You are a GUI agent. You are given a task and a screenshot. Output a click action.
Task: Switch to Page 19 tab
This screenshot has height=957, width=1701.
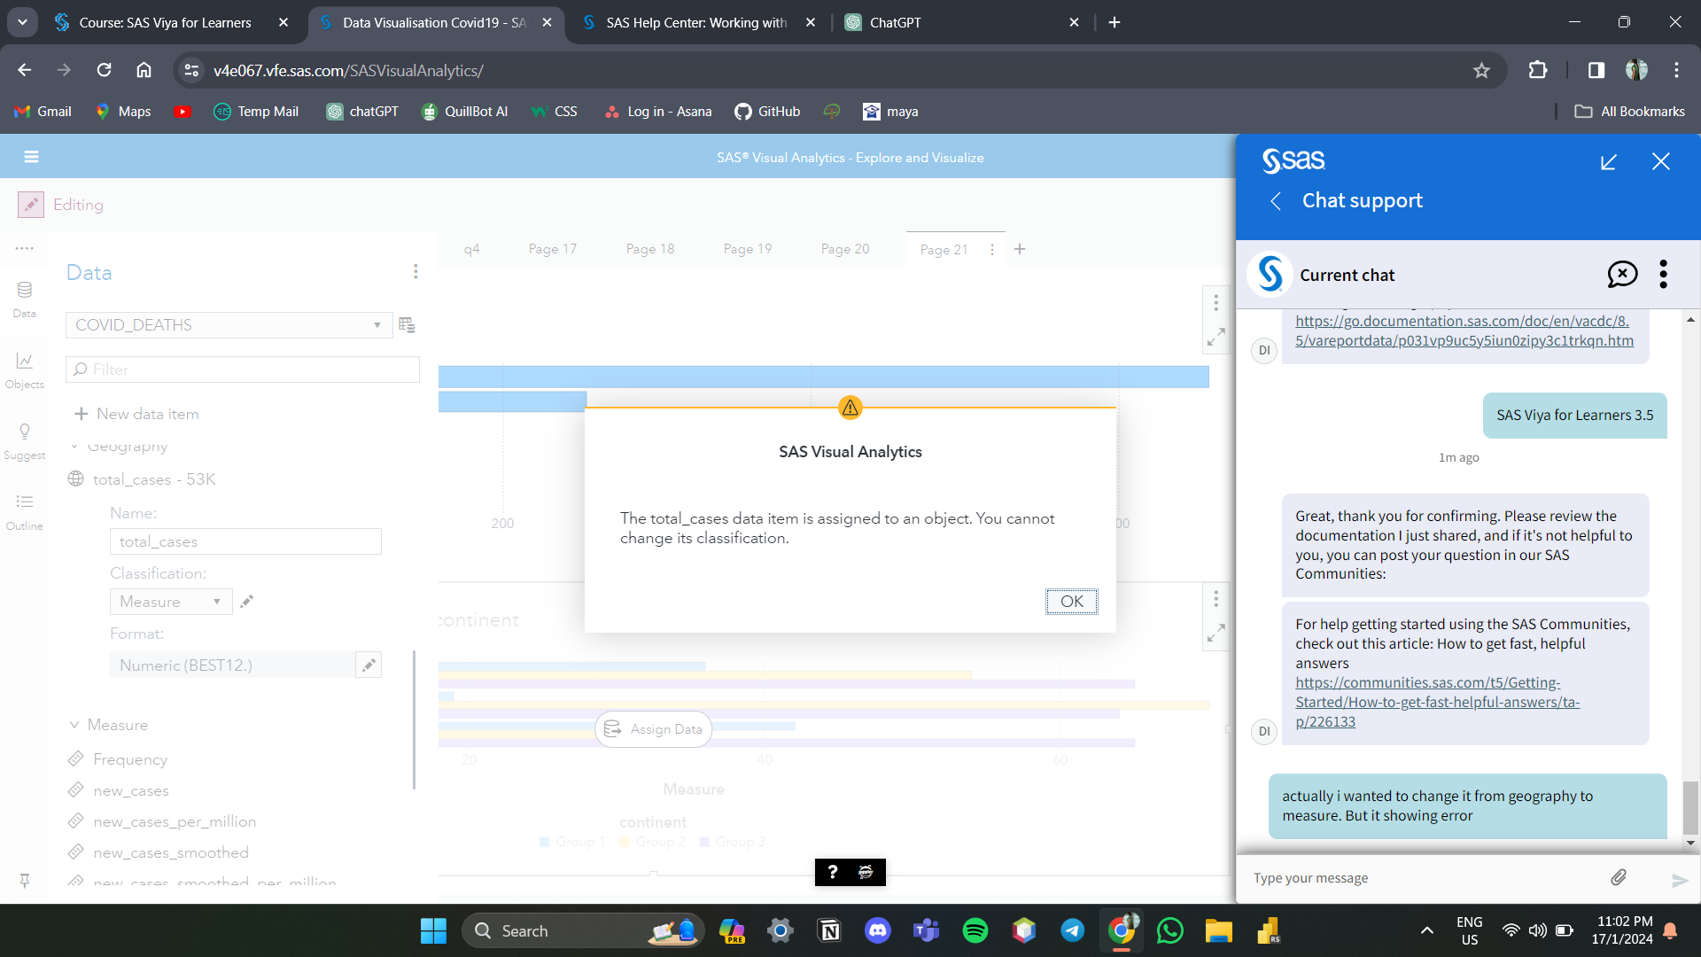tap(747, 249)
